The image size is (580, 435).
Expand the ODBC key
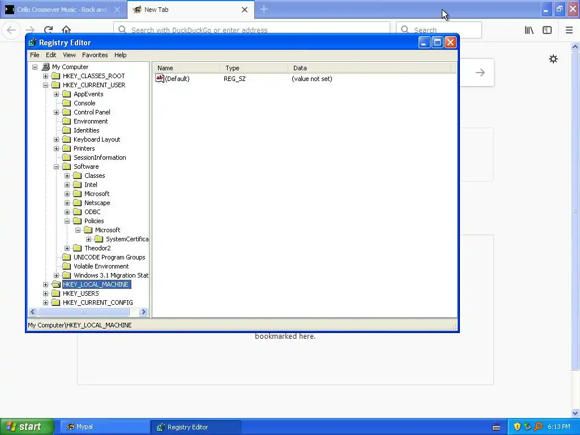click(x=67, y=212)
